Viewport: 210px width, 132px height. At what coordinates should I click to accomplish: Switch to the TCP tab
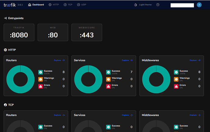(x=68, y=5)
